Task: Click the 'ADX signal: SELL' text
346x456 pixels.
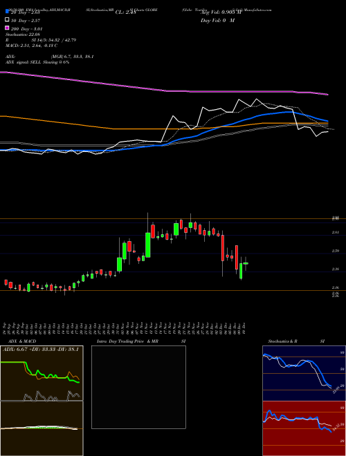Action: coord(37,62)
